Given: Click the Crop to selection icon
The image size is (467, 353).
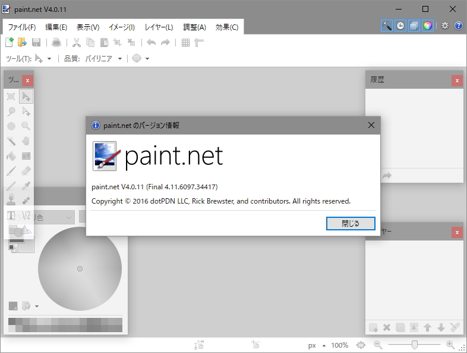Looking at the screenshot, I should [118, 42].
